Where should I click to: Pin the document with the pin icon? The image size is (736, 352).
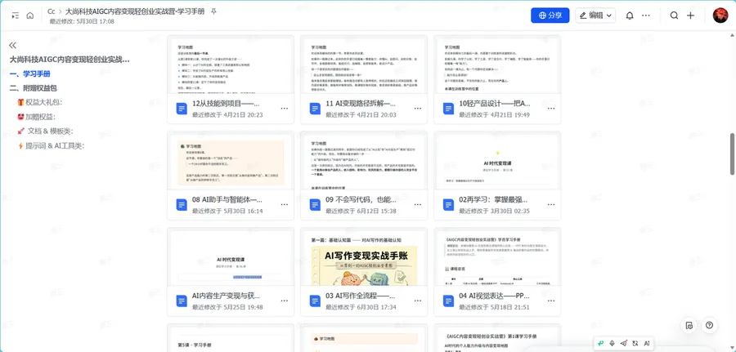pos(214,11)
